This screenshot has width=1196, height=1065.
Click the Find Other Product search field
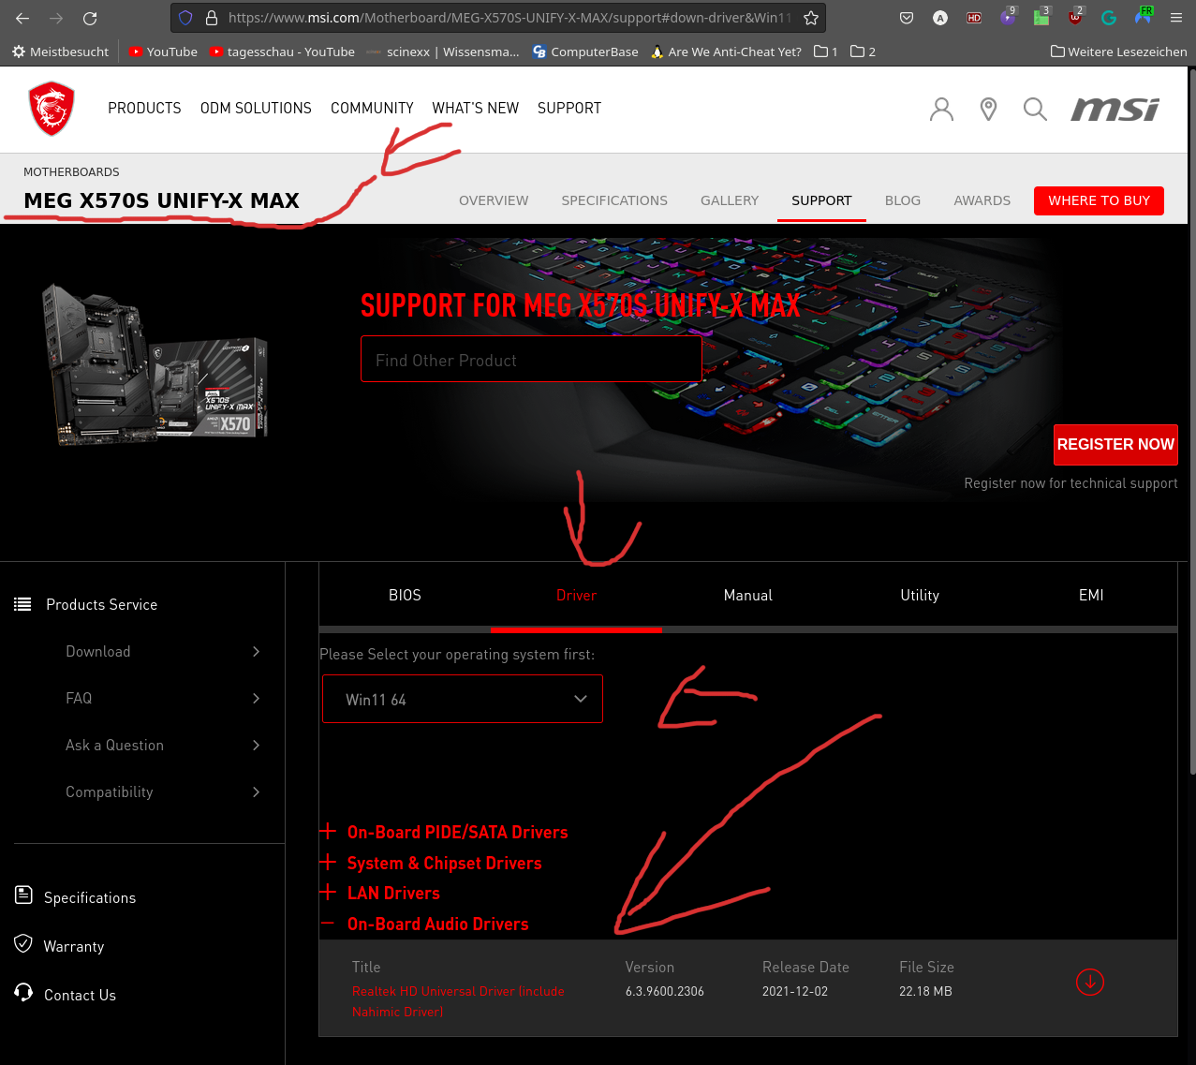tap(531, 359)
